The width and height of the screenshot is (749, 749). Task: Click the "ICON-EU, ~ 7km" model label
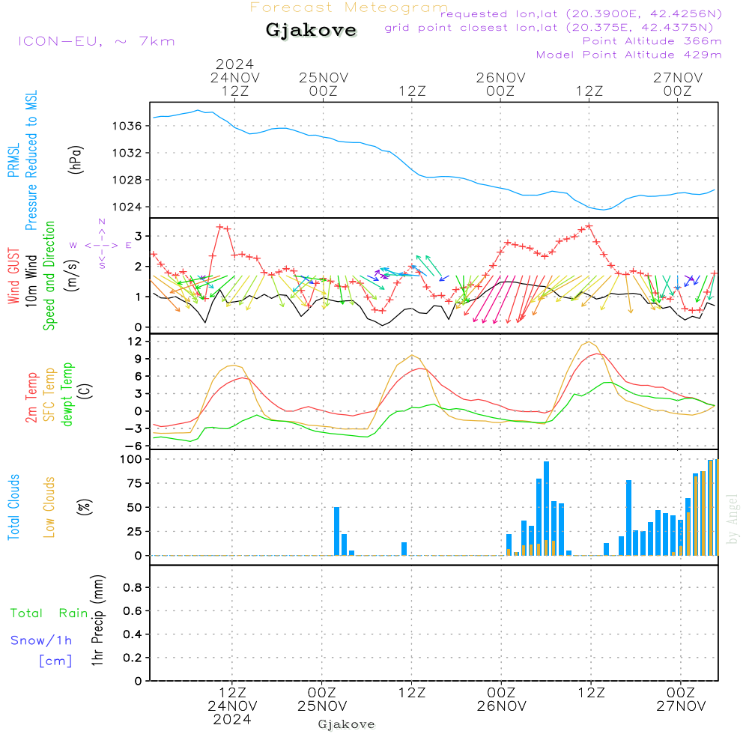(97, 41)
